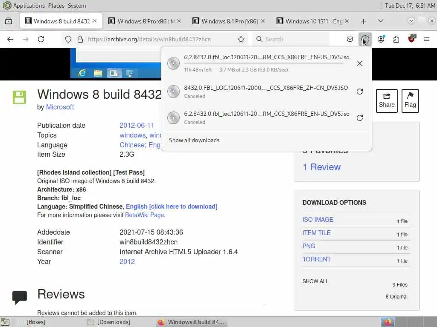Open tracking protection shield icon
437x327 pixels.
68,39
